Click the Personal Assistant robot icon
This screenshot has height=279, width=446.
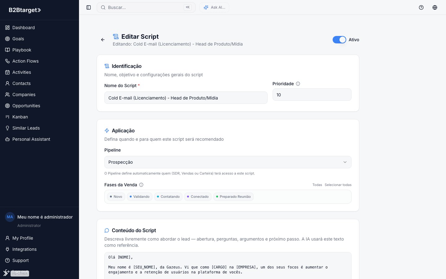(7, 139)
